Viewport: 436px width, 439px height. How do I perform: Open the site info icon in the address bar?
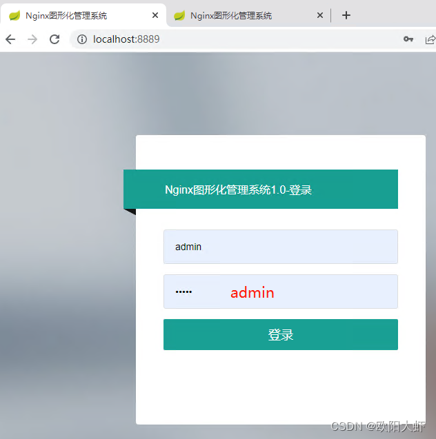pyautogui.click(x=82, y=39)
